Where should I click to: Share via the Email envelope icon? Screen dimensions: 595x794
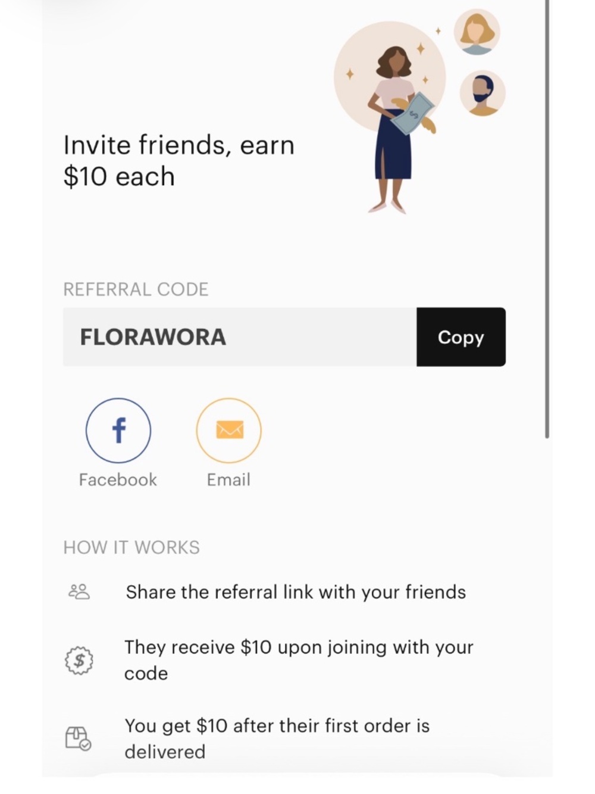(229, 431)
